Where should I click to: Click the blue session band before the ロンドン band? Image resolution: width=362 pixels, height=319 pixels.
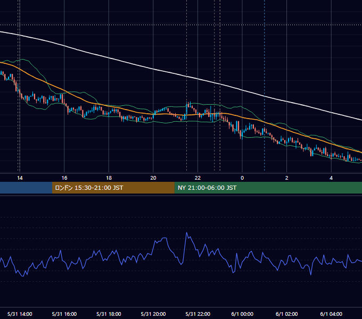[x=26, y=188]
